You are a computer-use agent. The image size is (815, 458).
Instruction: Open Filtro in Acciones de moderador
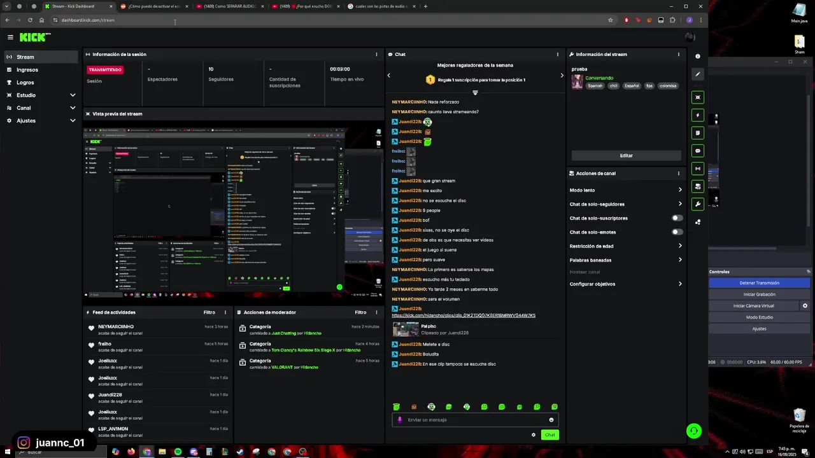(x=360, y=312)
